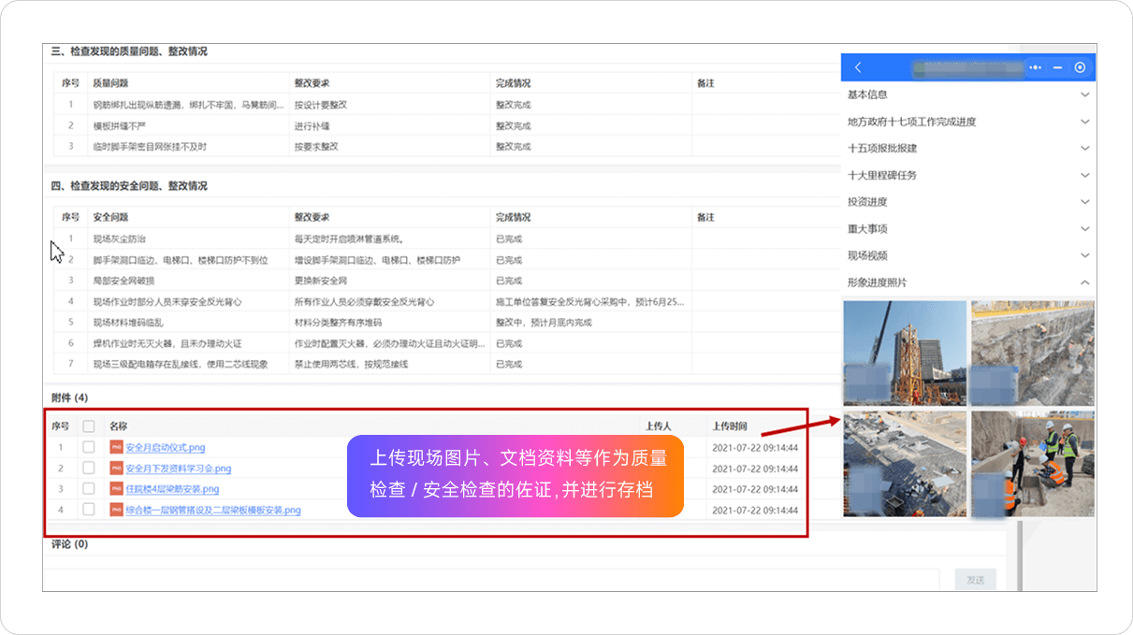The image size is (1133, 635).
Task: Select the checkbox for attachment row 3
Action: (x=89, y=489)
